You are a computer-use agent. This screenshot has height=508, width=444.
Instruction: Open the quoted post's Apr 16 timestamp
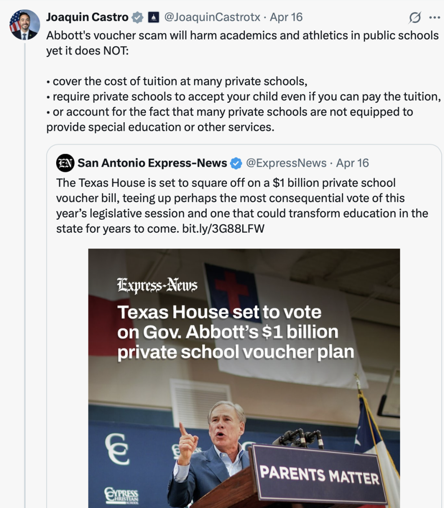[x=352, y=163]
